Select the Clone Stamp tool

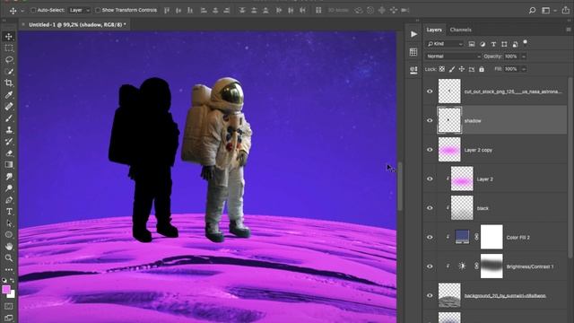click(9, 130)
